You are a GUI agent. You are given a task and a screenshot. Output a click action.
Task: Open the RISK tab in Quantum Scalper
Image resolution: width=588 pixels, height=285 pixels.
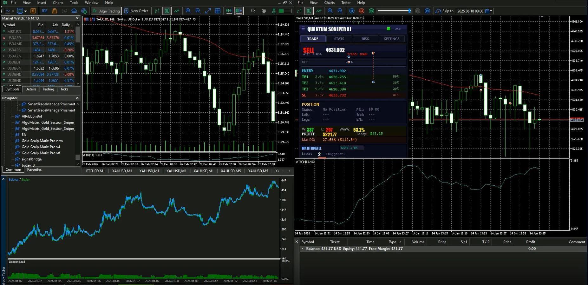(x=365, y=39)
